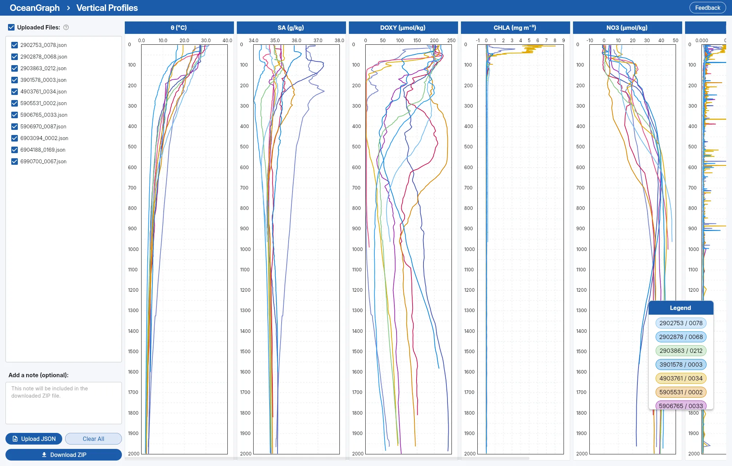This screenshot has height=466, width=732.
Task: Toggle 2903863_0212.json checkbox
Action: (15, 68)
